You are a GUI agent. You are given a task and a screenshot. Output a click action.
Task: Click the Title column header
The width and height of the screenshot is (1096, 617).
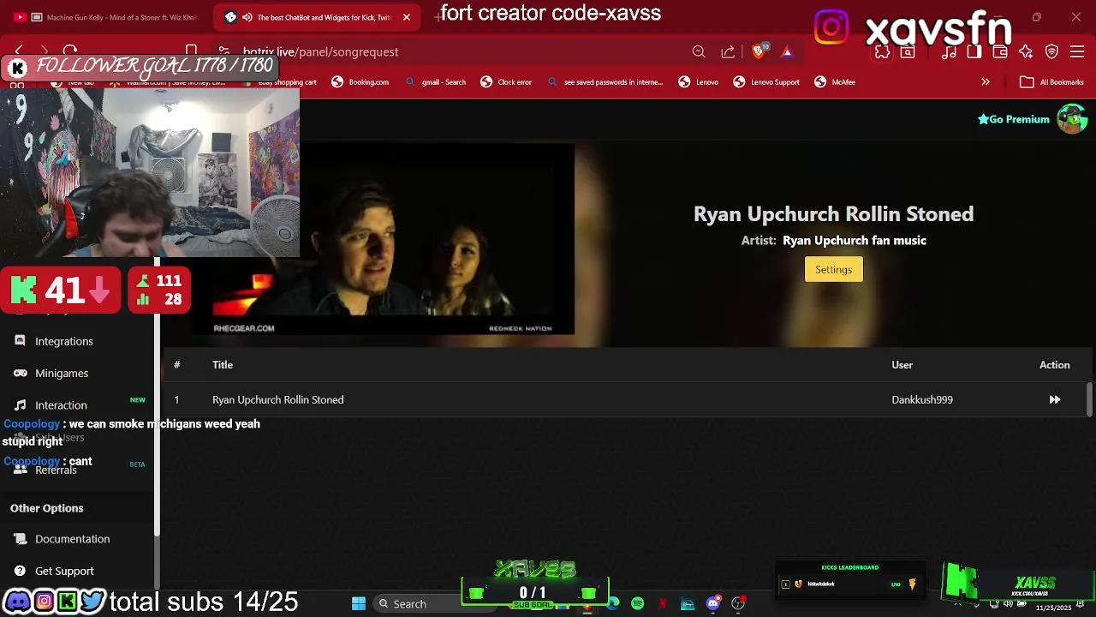(x=223, y=365)
